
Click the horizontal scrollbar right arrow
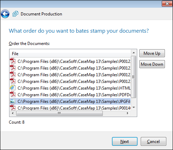[x=128, y=113]
